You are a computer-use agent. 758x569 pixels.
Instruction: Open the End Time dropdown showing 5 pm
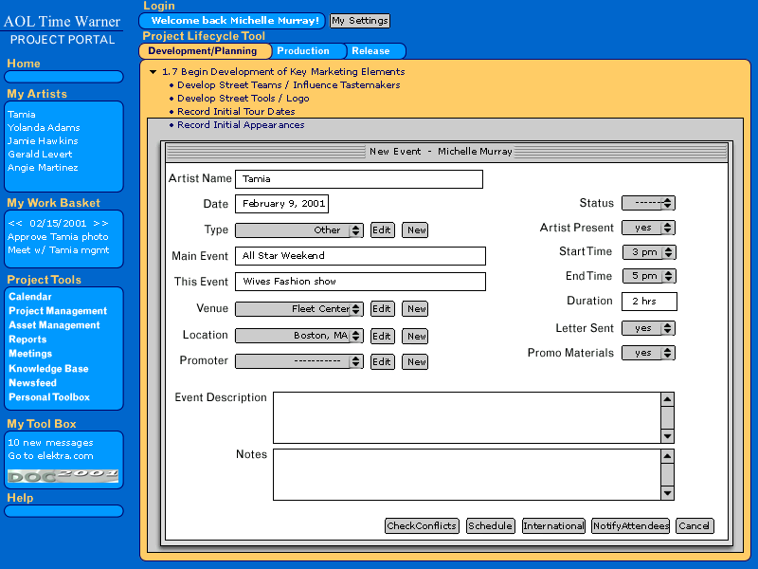coord(649,276)
